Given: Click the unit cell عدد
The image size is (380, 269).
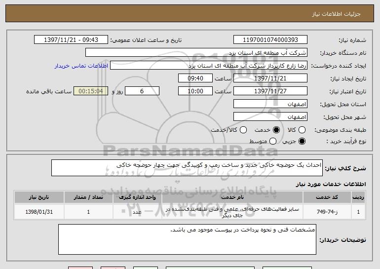Looking at the screenshot, I should 137,212.
